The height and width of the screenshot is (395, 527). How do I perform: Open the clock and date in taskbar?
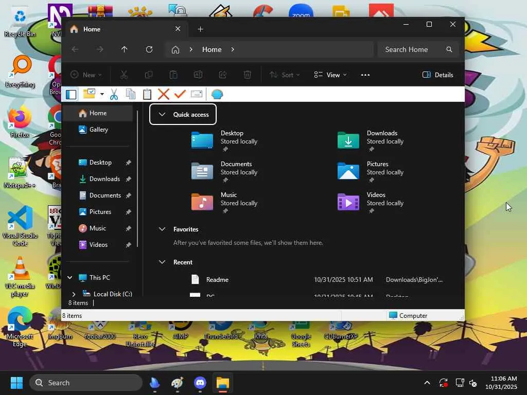(501, 383)
